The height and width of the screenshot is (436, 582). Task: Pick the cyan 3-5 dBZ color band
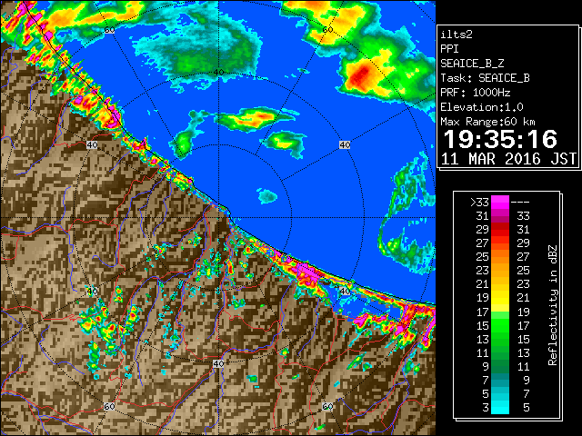pyautogui.click(x=500, y=407)
